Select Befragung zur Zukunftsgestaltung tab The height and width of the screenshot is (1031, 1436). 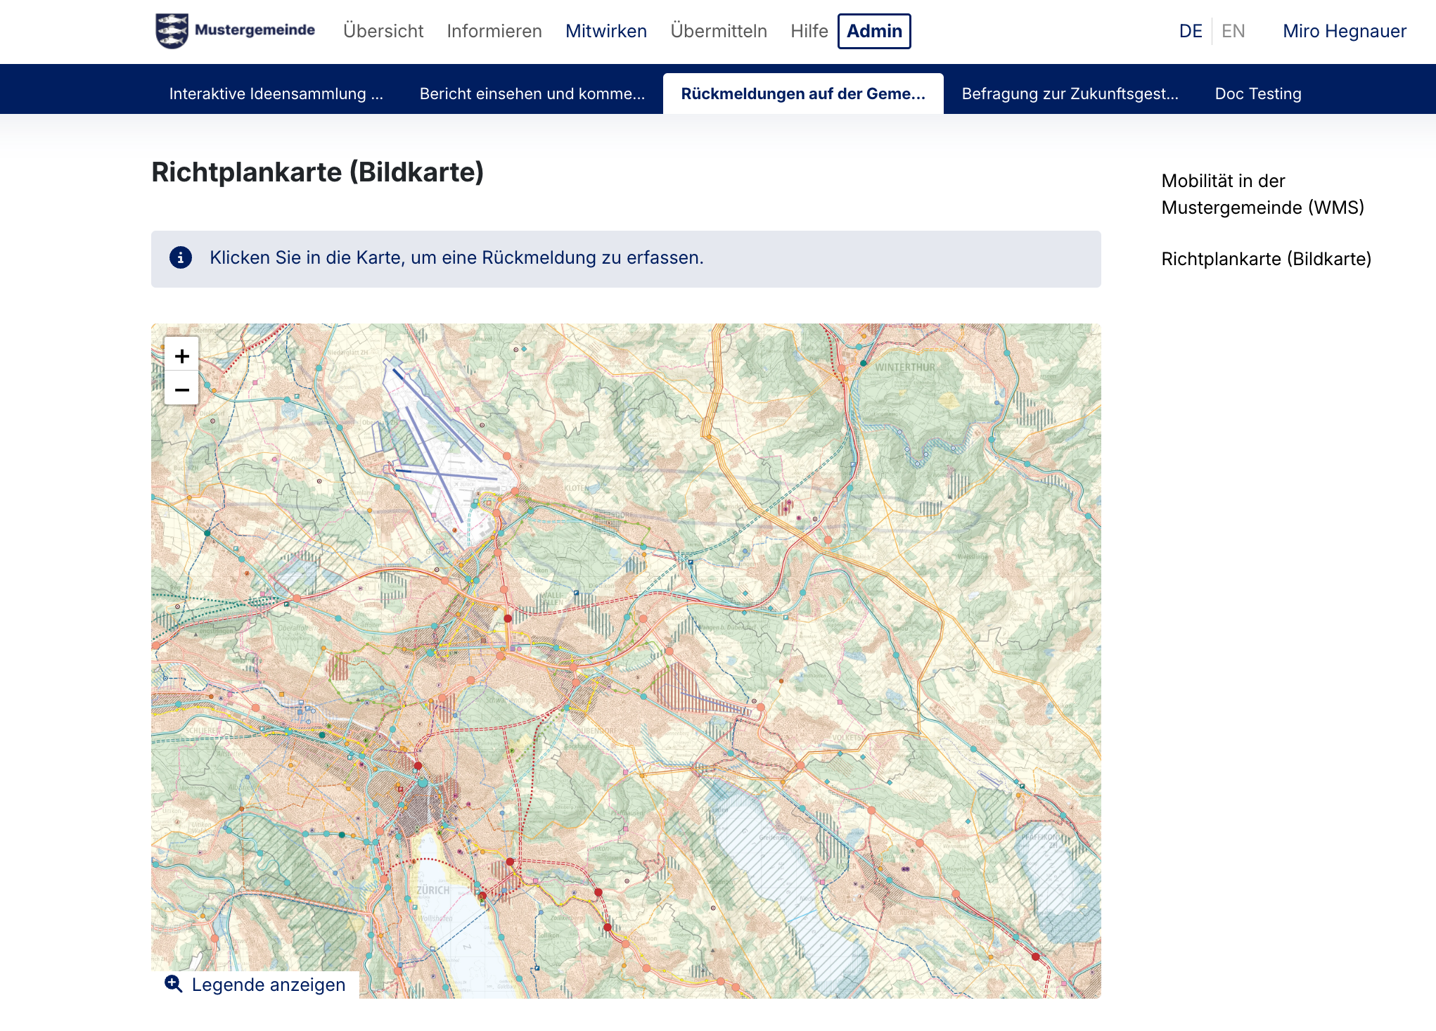[1070, 94]
